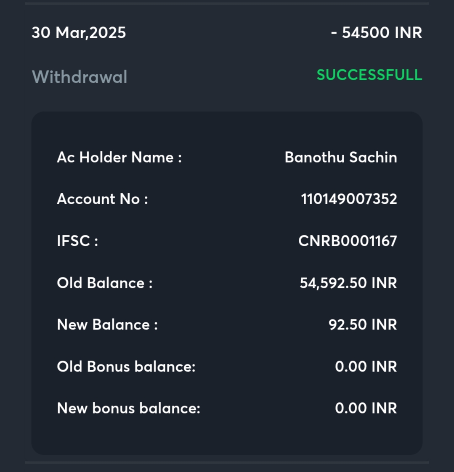Select the Withdrawal transaction type label

pos(80,77)
